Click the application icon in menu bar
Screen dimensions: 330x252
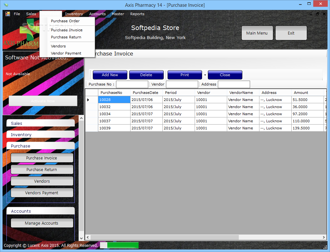[8, 14]
